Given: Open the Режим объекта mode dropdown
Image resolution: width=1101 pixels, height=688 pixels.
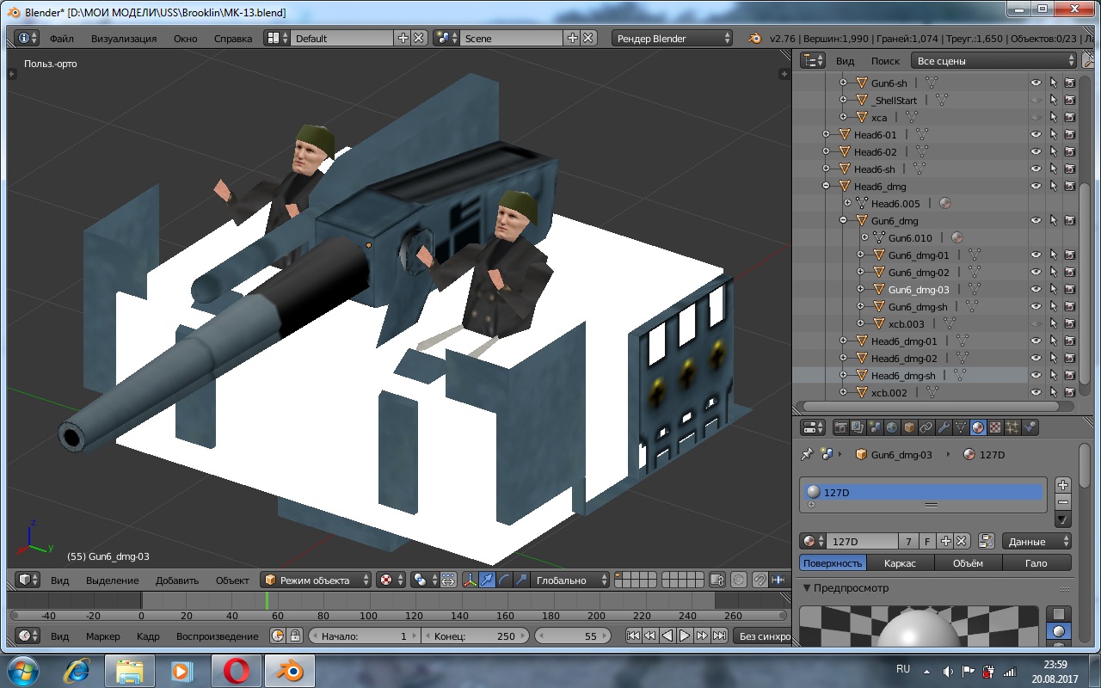Looking at the screenshot, I should point(316,580).
